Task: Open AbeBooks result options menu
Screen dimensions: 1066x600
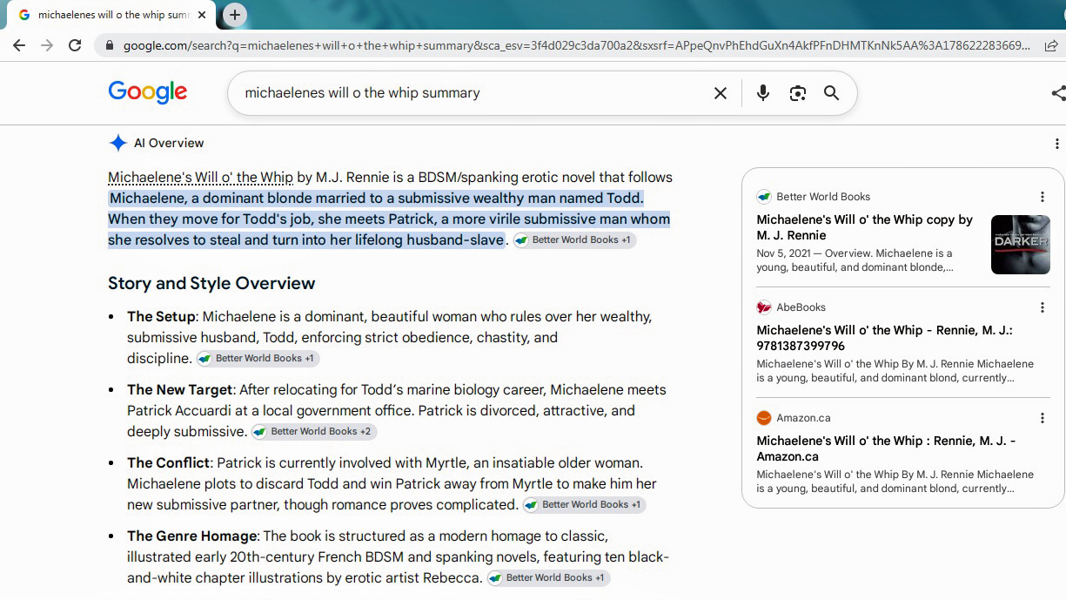Action: point(1042,307)
